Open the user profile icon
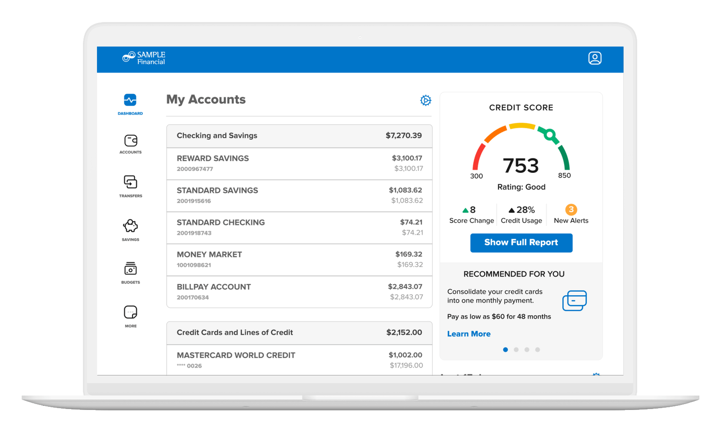Viewport: 721px width, 432px height. [x=596, y=58]
